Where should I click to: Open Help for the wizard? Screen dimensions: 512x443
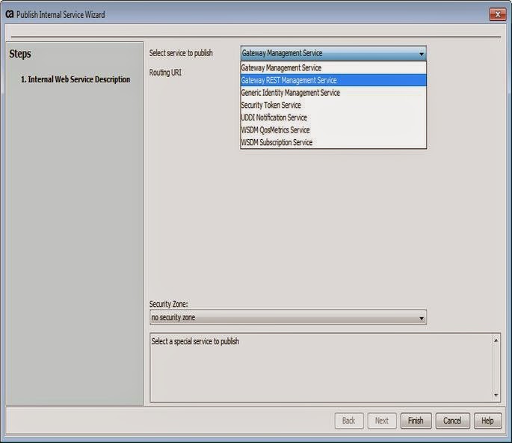tap(487, 421)
